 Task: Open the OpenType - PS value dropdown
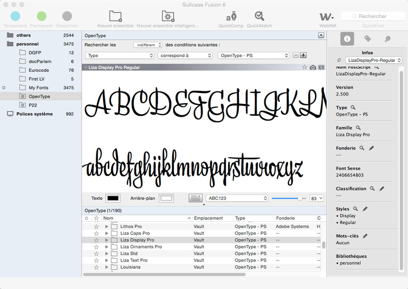(x=253, y=55)
